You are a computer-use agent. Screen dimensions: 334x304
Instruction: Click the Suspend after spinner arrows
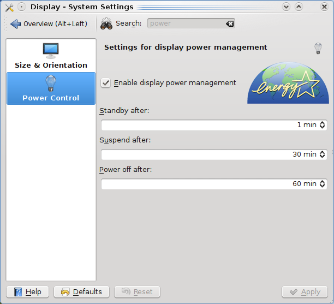[x=322, y=154]
